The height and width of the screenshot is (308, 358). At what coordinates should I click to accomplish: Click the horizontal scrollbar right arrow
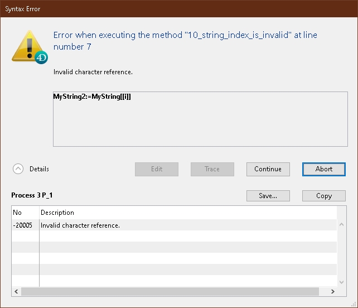[x=332, y=291]
